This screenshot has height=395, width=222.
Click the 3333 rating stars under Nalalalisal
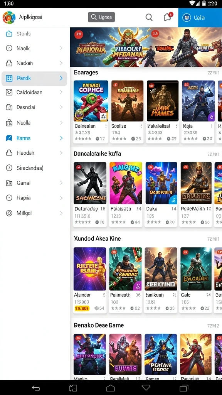pyautogui.click(x=155, y=138)
